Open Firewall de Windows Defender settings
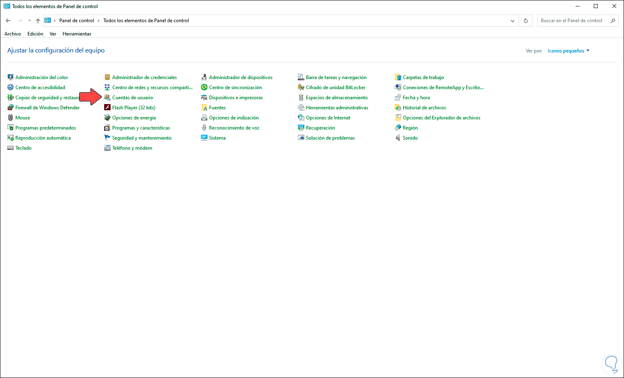624x378 pixels. (47, 107)
